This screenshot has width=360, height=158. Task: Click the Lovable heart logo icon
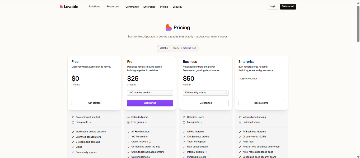[x=61, y=7]
